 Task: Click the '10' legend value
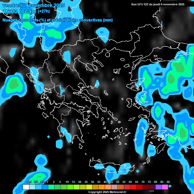[67, 182]
